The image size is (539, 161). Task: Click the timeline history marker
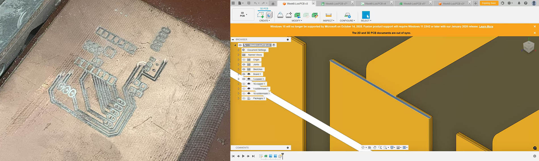click(x=283, y=156)
